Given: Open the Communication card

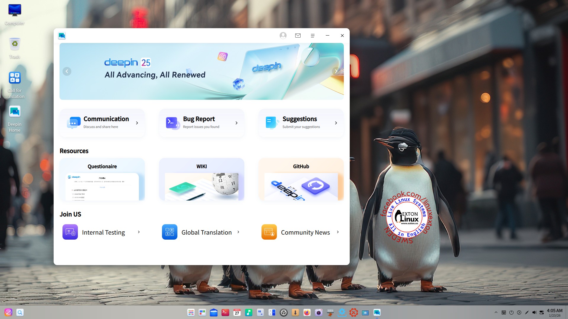Looking at the screenshot, I should (102, 123).
